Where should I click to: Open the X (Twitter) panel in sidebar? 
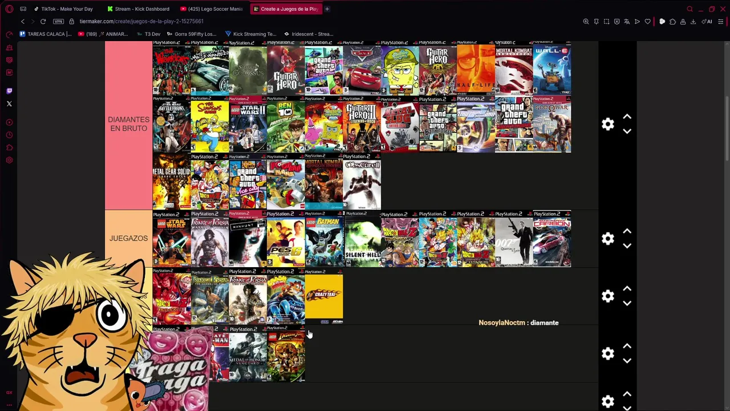[9, 103]
